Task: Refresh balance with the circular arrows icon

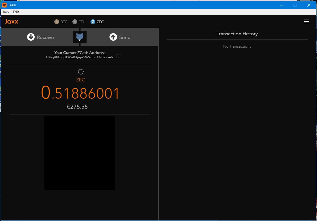Action: click(81, 72)
